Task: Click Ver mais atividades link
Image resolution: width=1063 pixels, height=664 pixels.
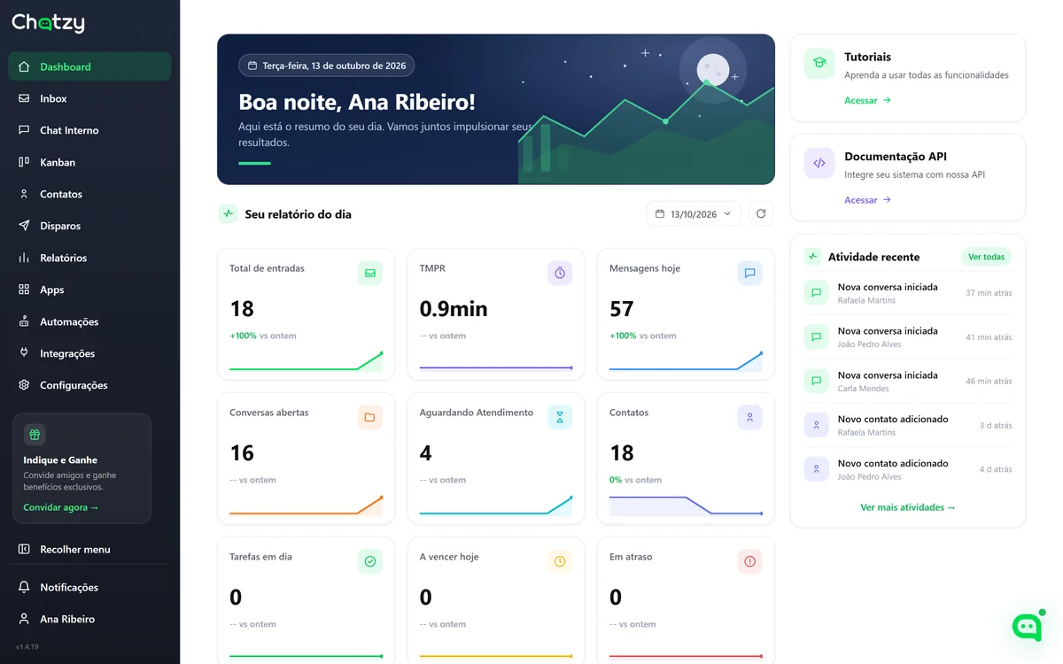Action: coord(908,508)
